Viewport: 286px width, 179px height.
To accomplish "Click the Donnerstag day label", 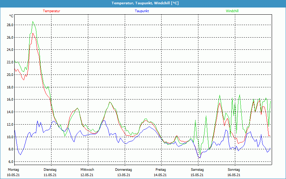I will (x=123, y=170).
